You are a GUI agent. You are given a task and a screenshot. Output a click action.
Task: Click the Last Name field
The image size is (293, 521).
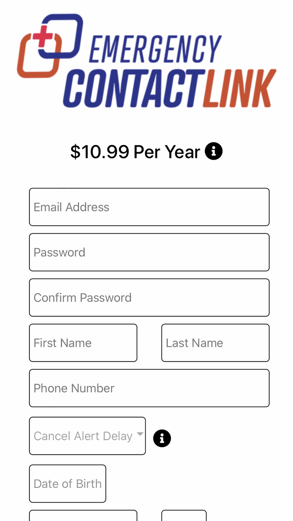(215, 342)
